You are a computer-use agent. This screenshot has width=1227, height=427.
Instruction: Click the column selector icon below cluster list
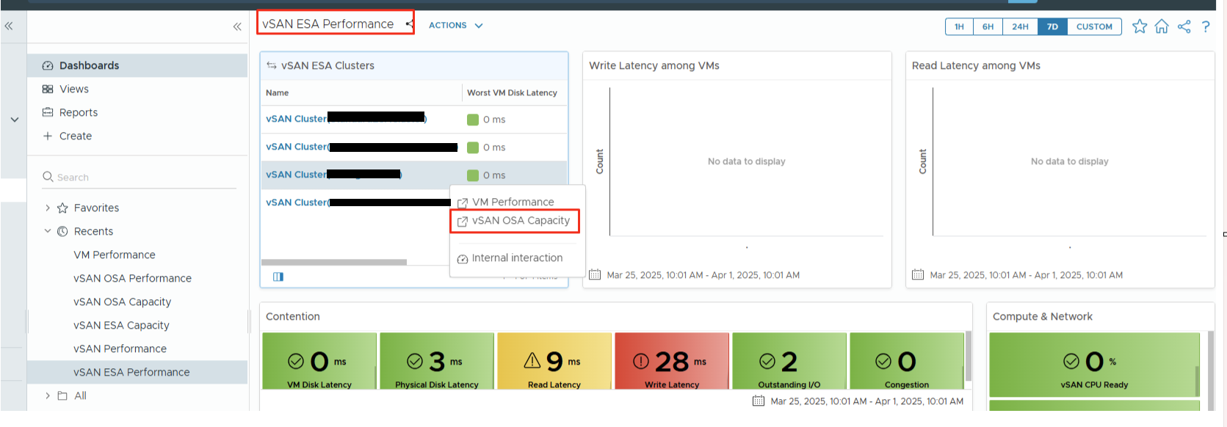pyautogui.click(x=278, y=277)
